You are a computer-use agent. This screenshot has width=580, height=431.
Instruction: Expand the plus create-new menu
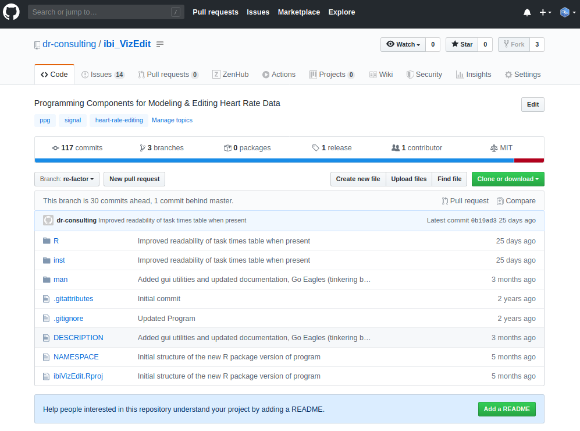545,13
